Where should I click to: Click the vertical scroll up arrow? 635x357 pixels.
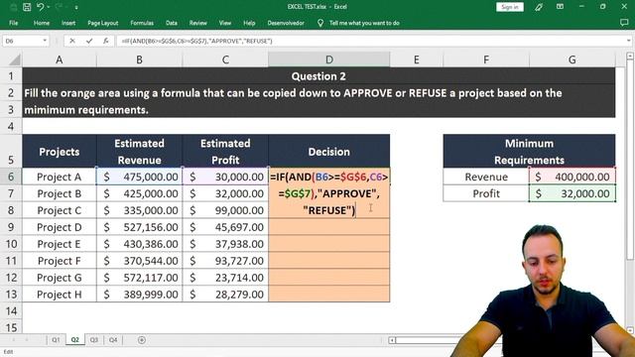tap(630, 57)
